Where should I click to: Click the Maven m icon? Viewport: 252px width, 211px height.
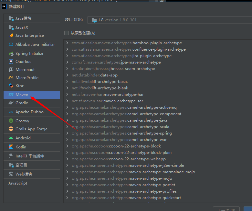tap(11, 95)
